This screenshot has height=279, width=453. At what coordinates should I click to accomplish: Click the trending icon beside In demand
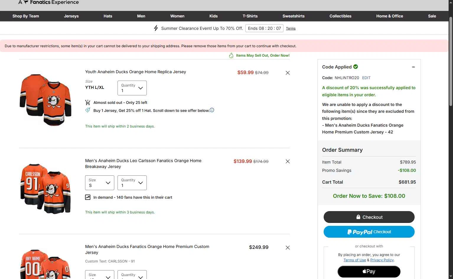coord(88,197)
